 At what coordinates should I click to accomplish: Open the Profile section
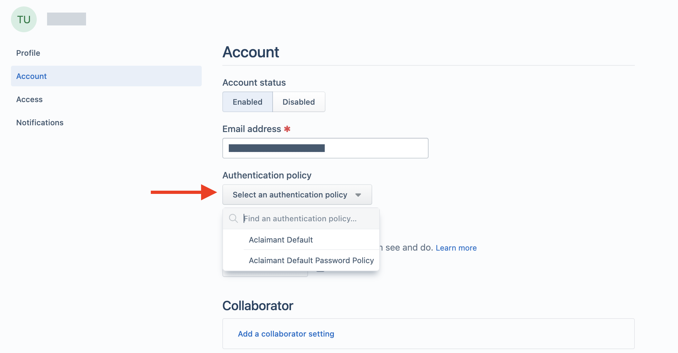click(x=28, y=53)
